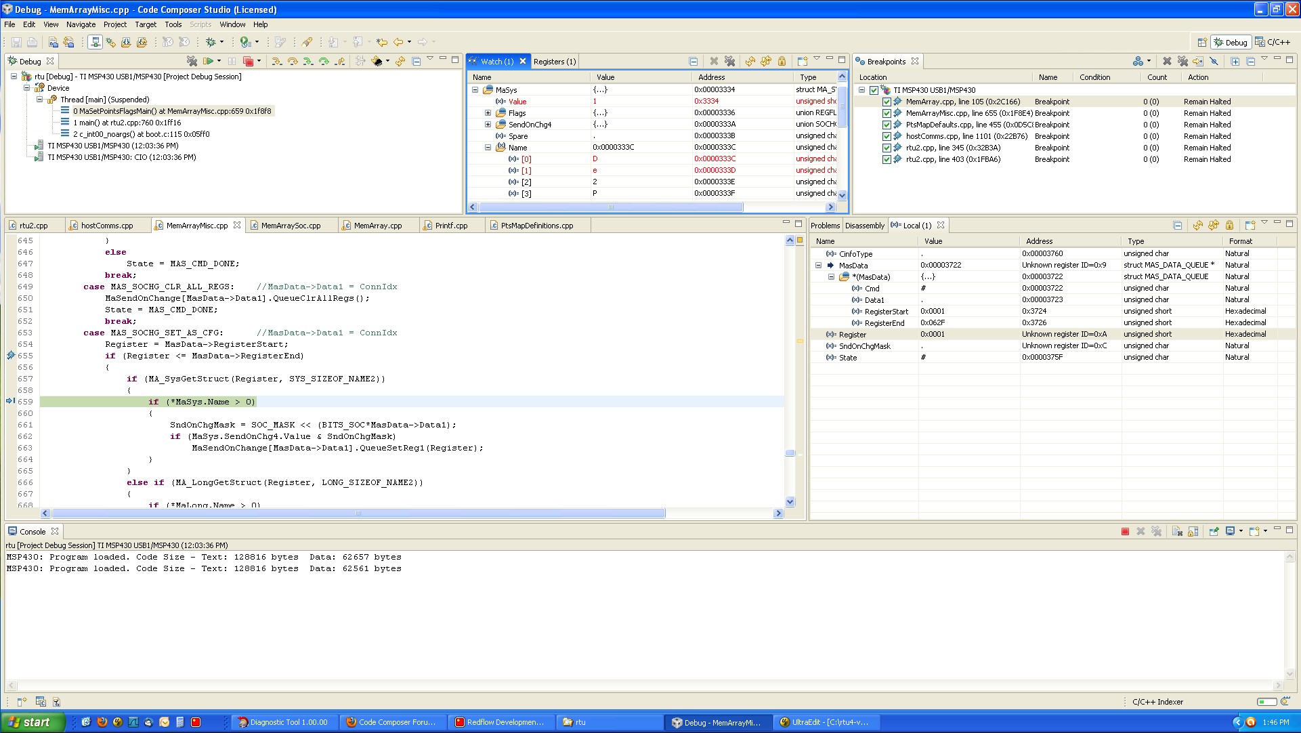Click the editor horizontal scrollbar
The image size is (1301, 733).
(358, 514)
